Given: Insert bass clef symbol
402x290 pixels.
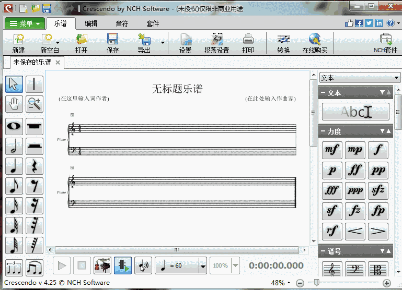Looking at the screenshot, I should point(355,269).
